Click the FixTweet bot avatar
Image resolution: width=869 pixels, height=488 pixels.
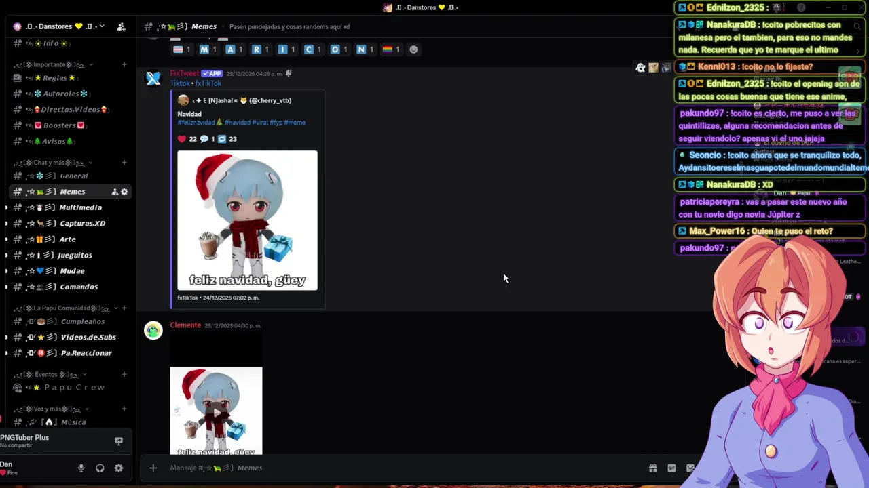[x=153, y=79]
